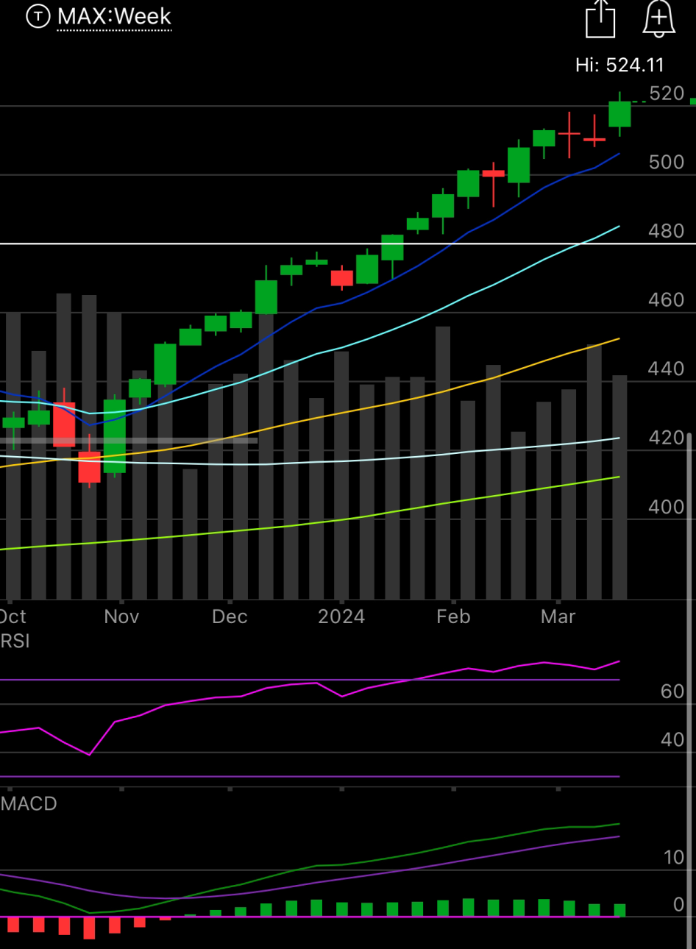The width and height of the screenshot is (696, 949).
Task: Select the RSI indicator label
Action: click(x=15, y=641)
